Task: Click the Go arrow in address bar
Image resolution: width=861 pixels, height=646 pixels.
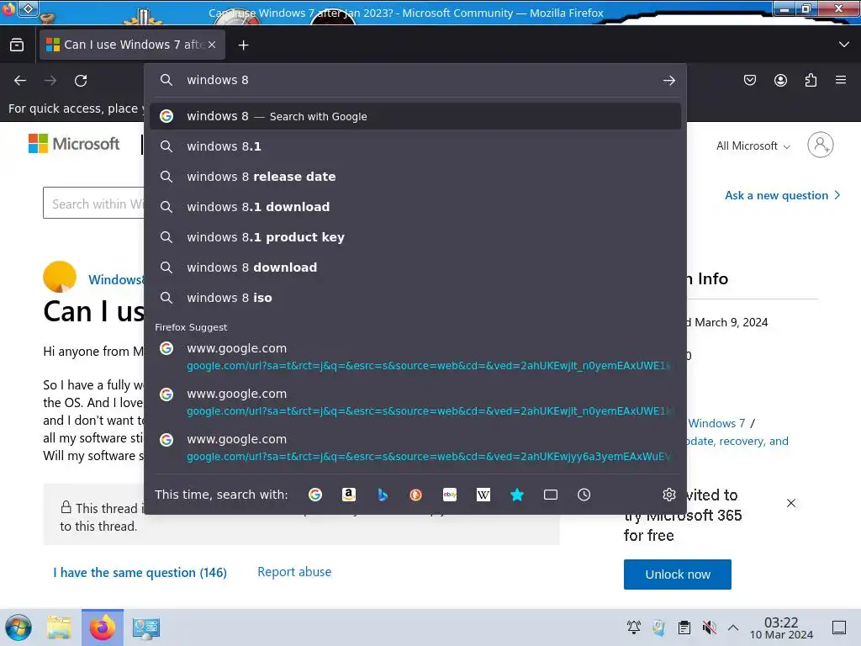Action: point(668,81)
